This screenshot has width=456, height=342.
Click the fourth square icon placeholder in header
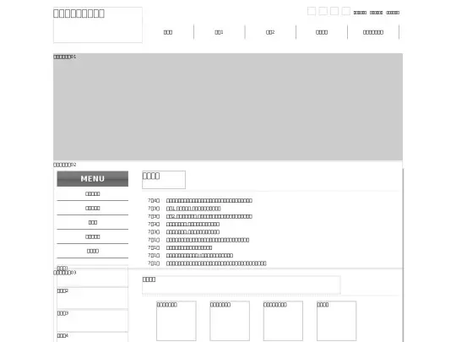point(345,11)
